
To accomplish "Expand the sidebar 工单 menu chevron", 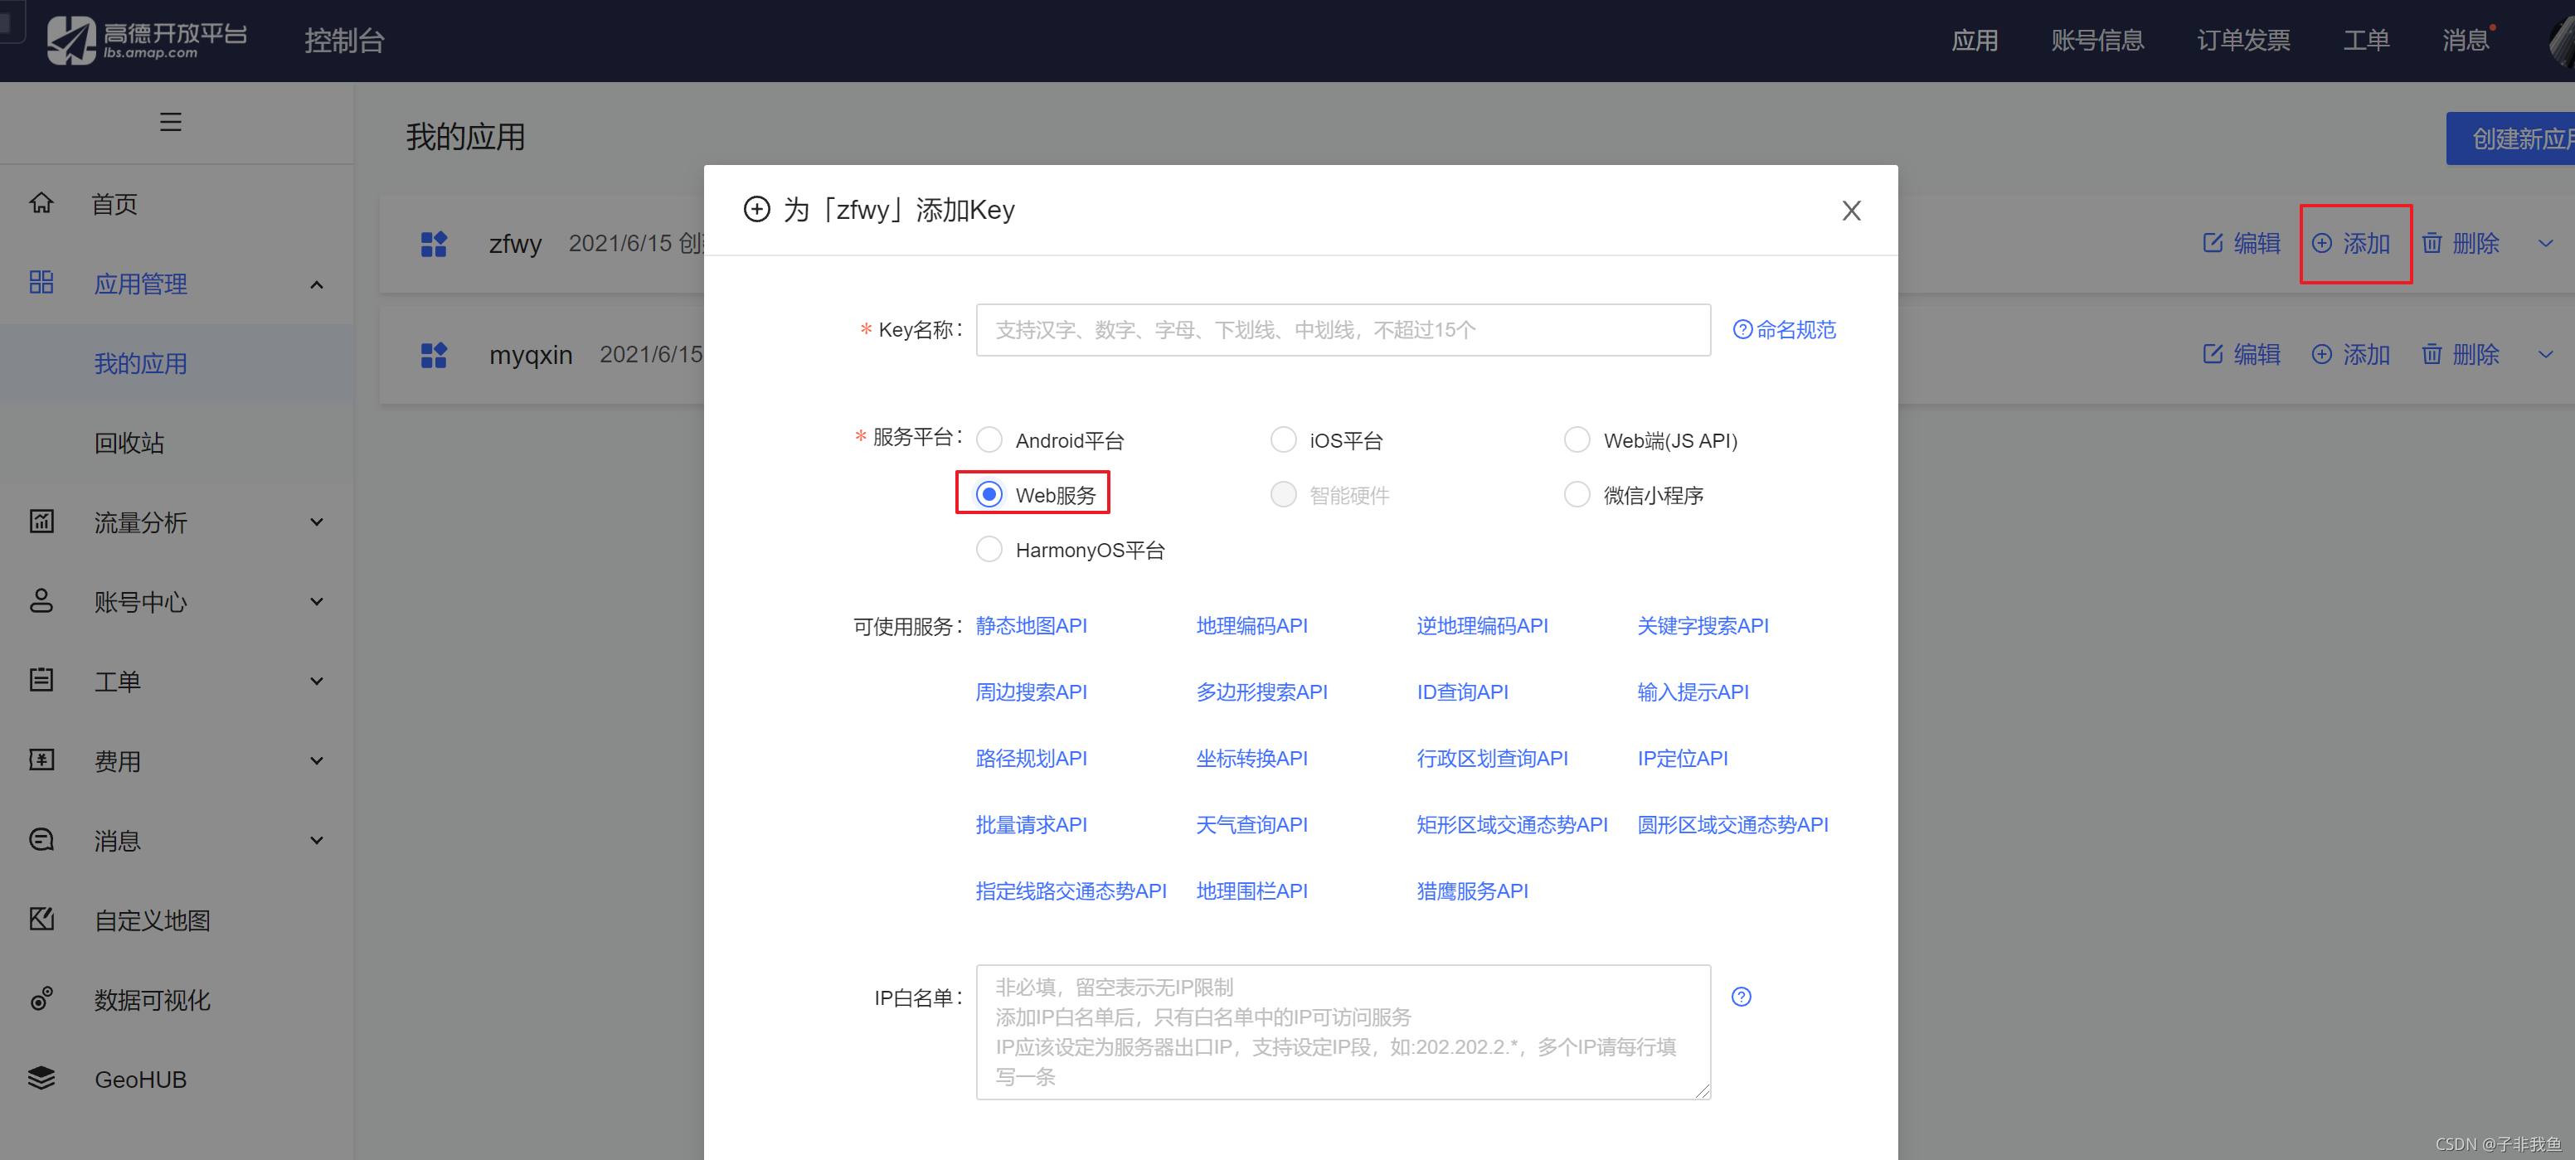I will 317,682.
